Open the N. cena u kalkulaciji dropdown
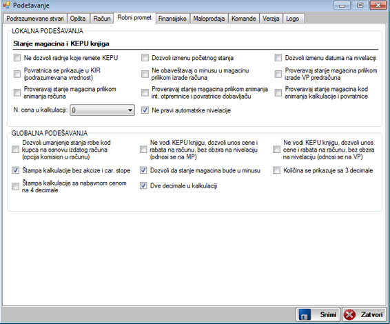The width and height of the screenshot is (390, 324). [103, 110]
